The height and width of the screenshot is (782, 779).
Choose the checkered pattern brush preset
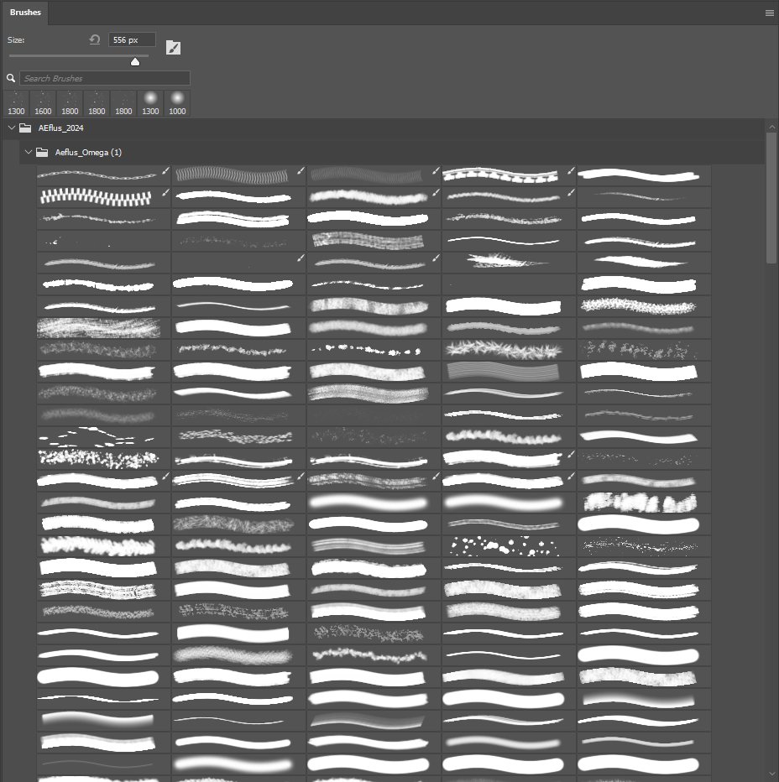(103, 197)
